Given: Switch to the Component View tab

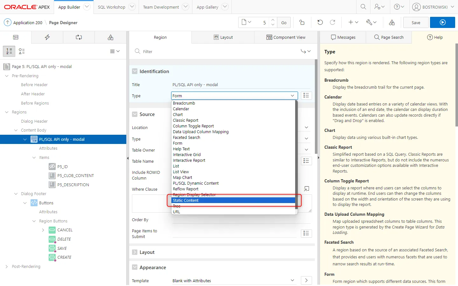Looking at the screenshot, I should coord(286,37).
